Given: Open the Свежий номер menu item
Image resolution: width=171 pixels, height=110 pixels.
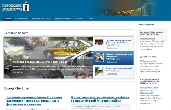Looking at the screenshot, I should point(21,19).
